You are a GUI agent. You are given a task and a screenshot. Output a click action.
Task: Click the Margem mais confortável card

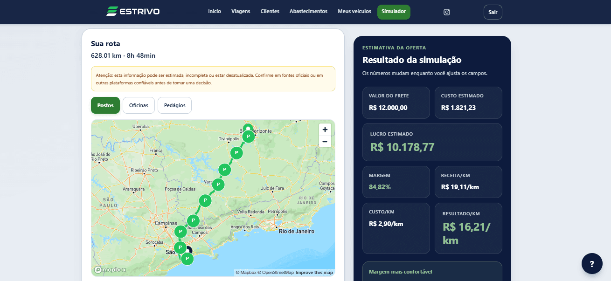[x=432, y=271]
